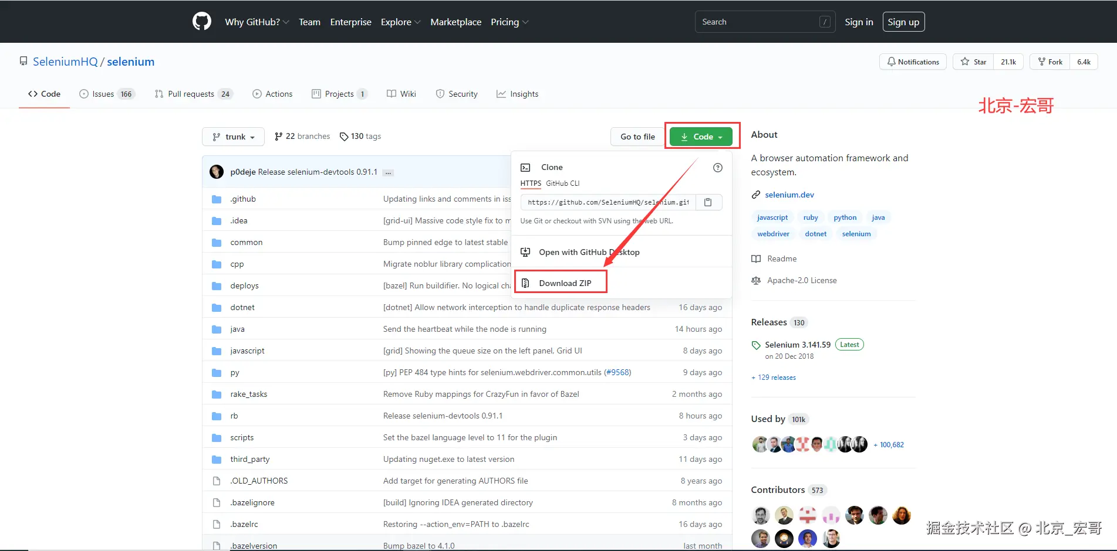Open the Pull requests tab

point(194,94)
